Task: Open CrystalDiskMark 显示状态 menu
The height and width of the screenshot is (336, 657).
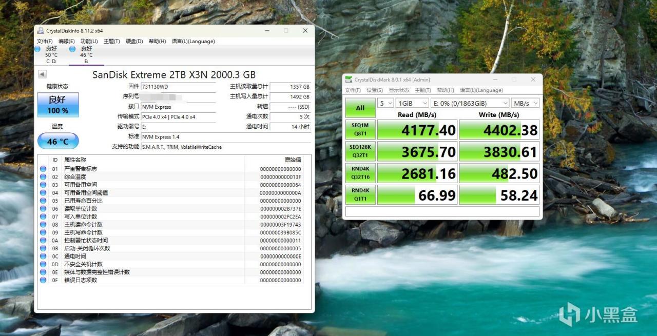Action: [399, 90]
